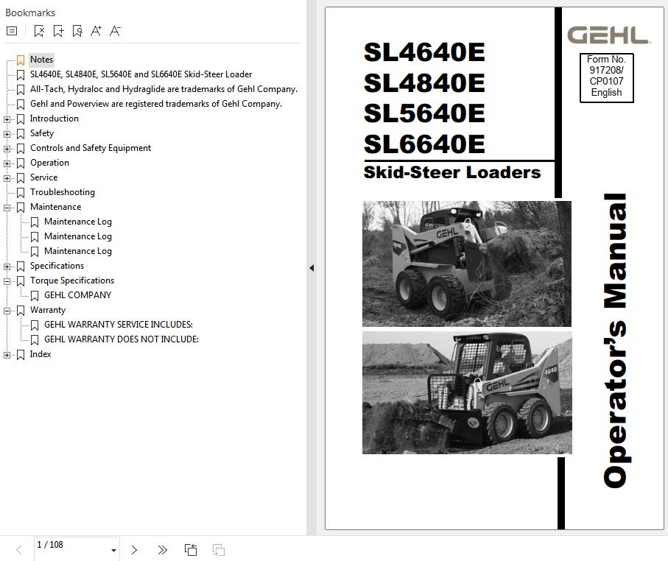668x561 pixels.
Task: Select the Service bookmark
Action: 43,177
